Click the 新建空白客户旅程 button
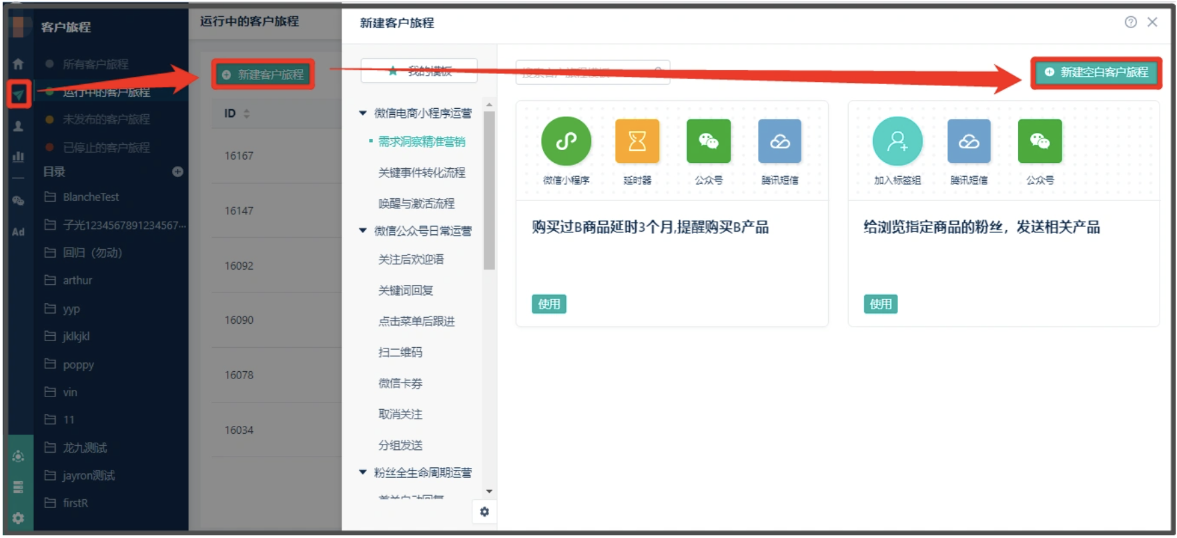This screenshot has height=538, width=1177. [1096, 72]
